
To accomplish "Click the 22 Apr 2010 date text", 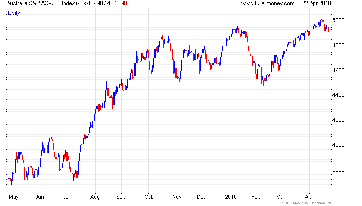I will pyautogui.click(x=317, y=3).
